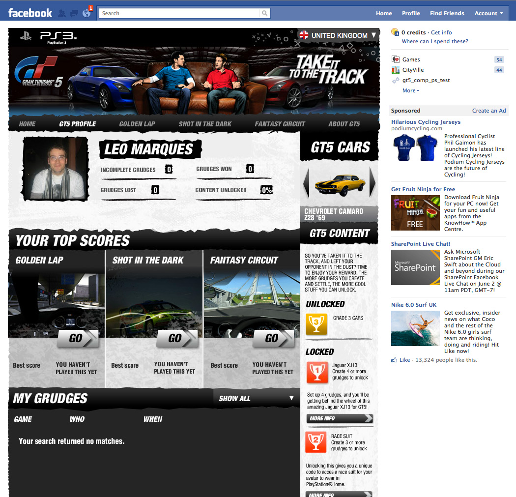This screenshot has width=516, height=497.
Task: Show next car in GT5 Cars
Action: click(x=373, y=182)
